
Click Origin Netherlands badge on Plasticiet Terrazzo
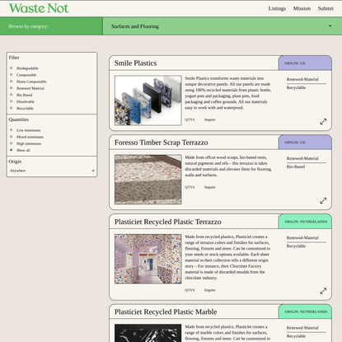pyautogui.click(x=305, y=222)
